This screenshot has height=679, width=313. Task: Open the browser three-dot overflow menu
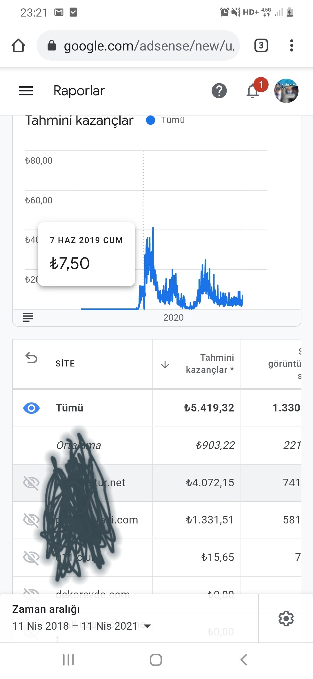(x=292, y=46)
